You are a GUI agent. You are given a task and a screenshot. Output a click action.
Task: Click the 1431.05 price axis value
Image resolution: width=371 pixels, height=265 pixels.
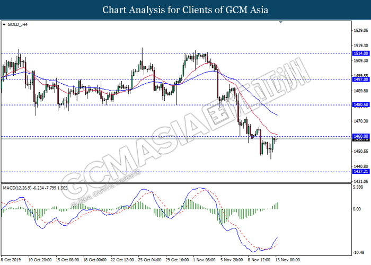(x=361, y=181)
